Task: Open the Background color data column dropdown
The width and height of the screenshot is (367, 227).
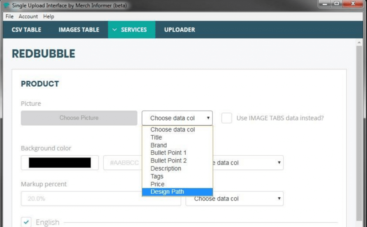Action: [248, 163]
